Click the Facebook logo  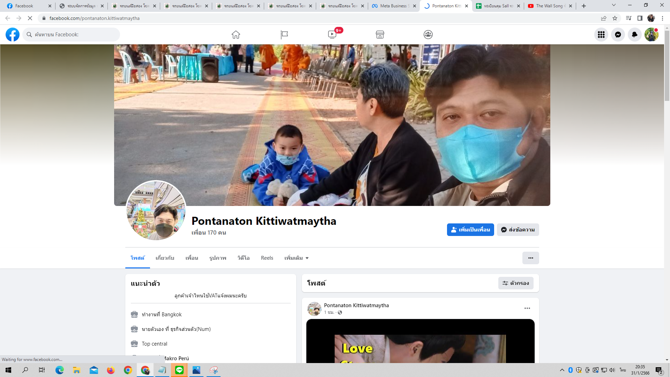coord(13,35)
